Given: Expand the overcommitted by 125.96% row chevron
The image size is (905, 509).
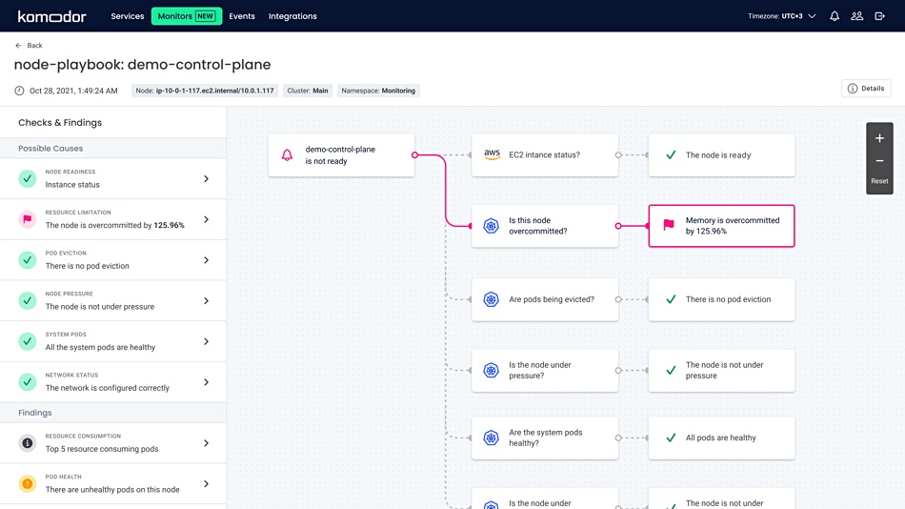Looking at the screenshot, I should (x=206, y=219).
